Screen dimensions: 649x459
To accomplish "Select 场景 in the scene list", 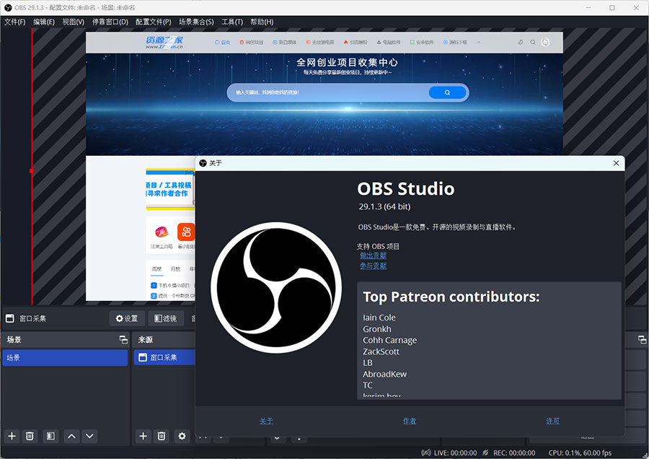I will pyautogui.click(x=65, y=357).
